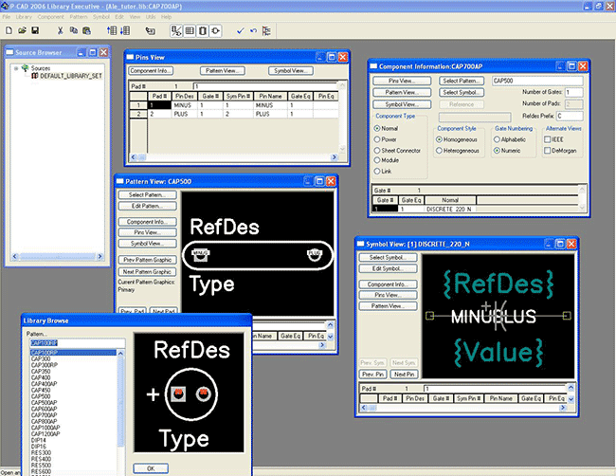Select the Module component type radio
616x476 pixels.
click(377, 160)
